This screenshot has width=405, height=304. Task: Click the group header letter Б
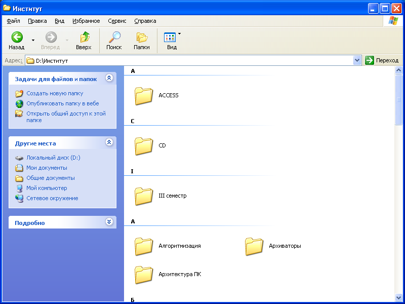click(133, 300)
